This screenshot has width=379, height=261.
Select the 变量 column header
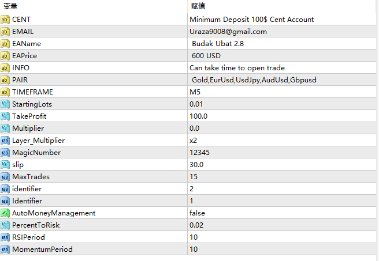coord(10,6)
